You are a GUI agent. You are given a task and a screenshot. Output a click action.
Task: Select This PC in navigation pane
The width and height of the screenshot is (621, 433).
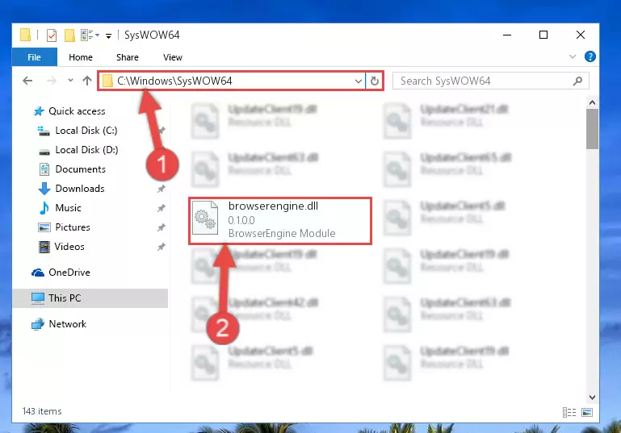coord(90,298)
